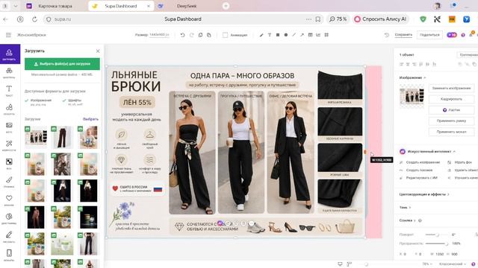The image size is (478, 268).
Task: Click the grid tool icon in the toolbar
Action: [x=326, y=35]
